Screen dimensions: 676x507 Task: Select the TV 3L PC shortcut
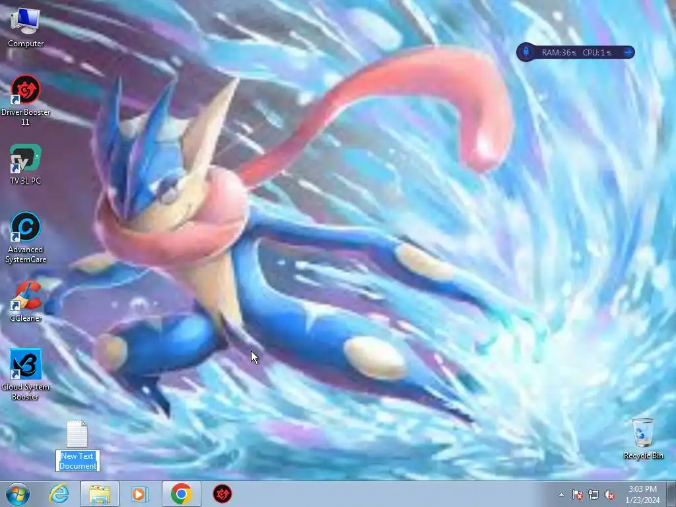(x=26, y=164)
